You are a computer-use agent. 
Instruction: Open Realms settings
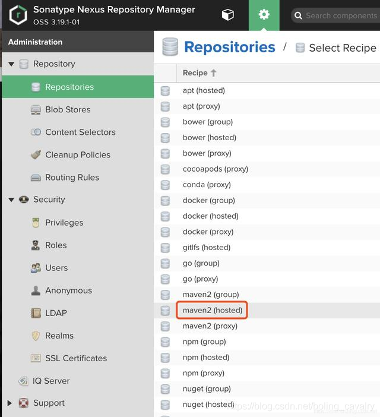(59, 336)
